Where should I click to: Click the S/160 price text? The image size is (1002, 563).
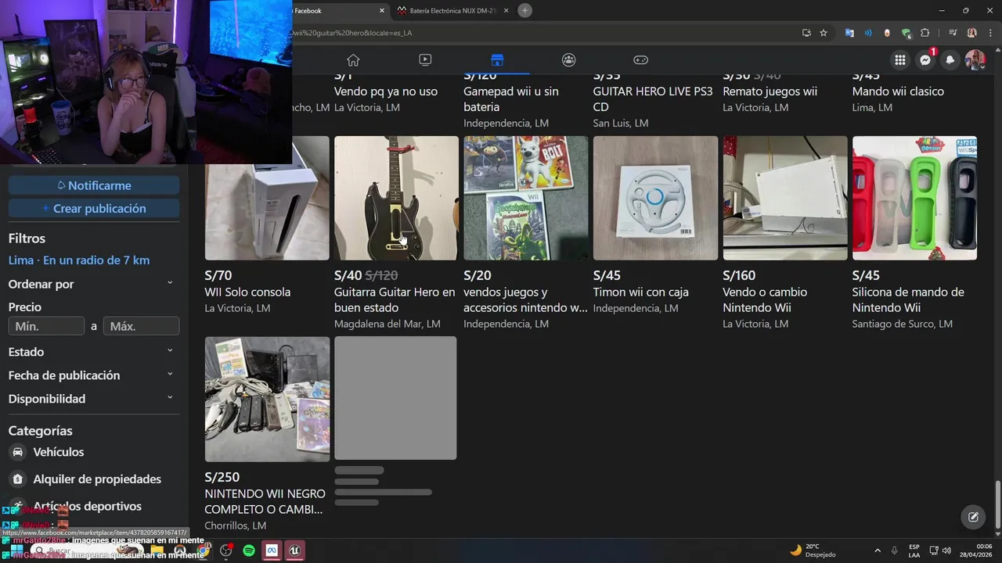pos(739,275)
